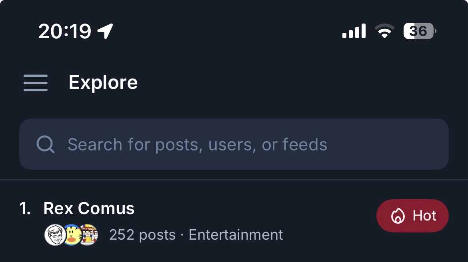Tap the '252 posts' count
Screen dimensions: 468x262
142,235
